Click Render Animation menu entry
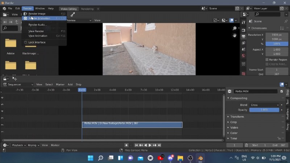The width and height of the screenshot is (290, 163). [44, 18]
